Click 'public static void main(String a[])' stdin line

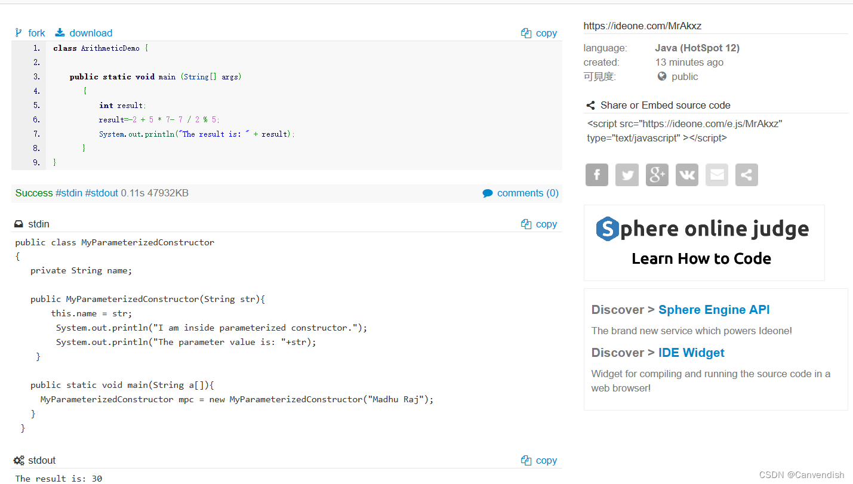click(x=122, y=385)
